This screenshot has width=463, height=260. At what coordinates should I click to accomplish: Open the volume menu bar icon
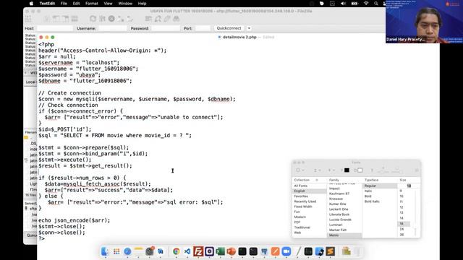click(343, 4)
